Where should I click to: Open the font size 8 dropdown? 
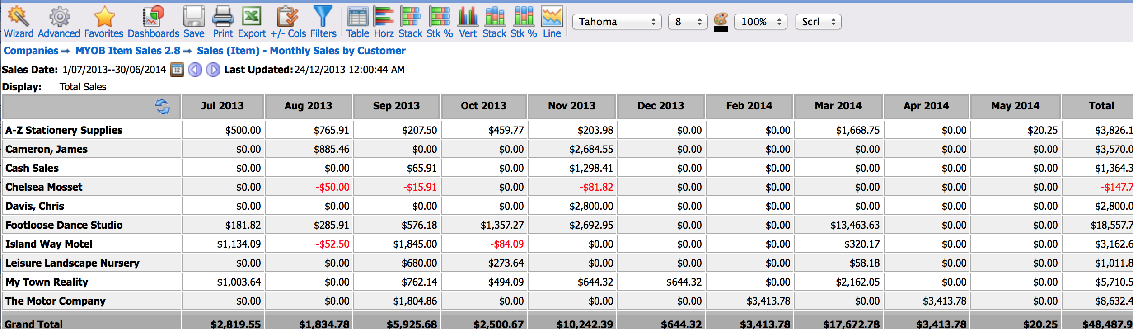tap(687, 22)
